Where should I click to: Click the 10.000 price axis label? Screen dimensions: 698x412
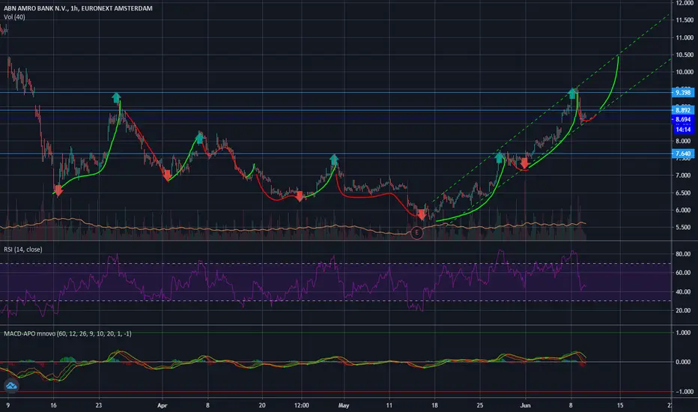(x=685, y=72)
